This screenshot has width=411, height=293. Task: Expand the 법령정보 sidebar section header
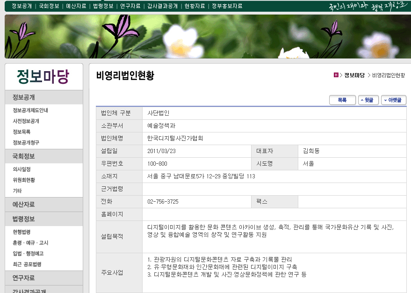23,219
